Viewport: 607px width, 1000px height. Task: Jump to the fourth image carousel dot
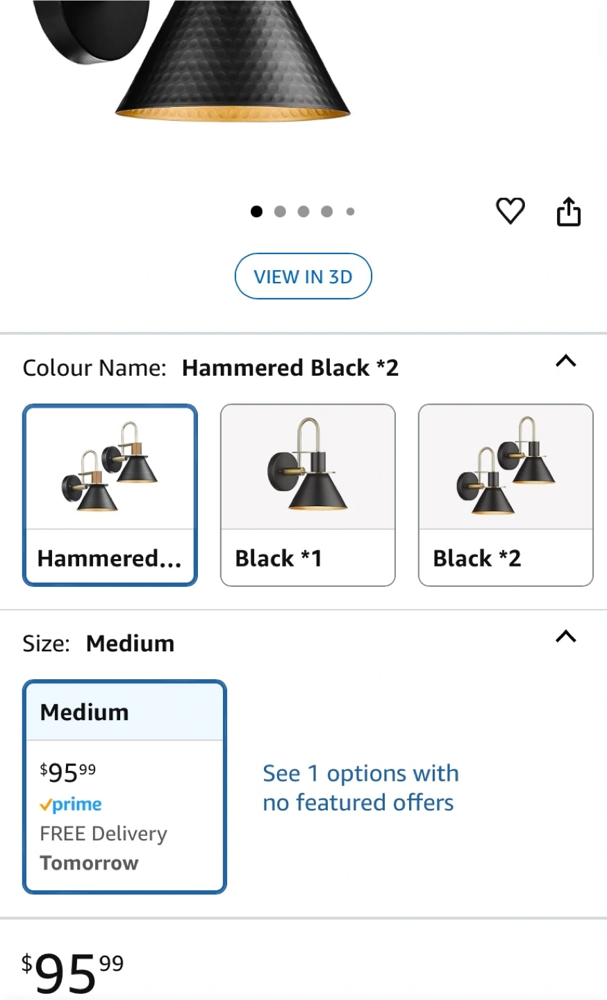point(327,211)
